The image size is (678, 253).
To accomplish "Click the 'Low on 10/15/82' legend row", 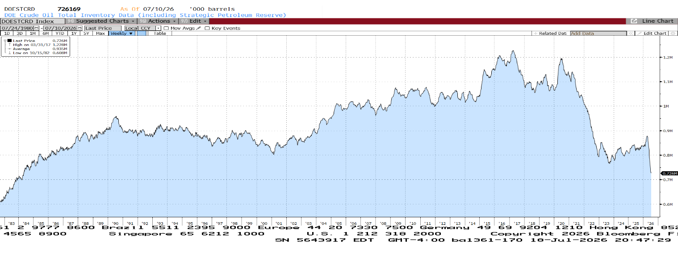I will click(x=40, y=53).
